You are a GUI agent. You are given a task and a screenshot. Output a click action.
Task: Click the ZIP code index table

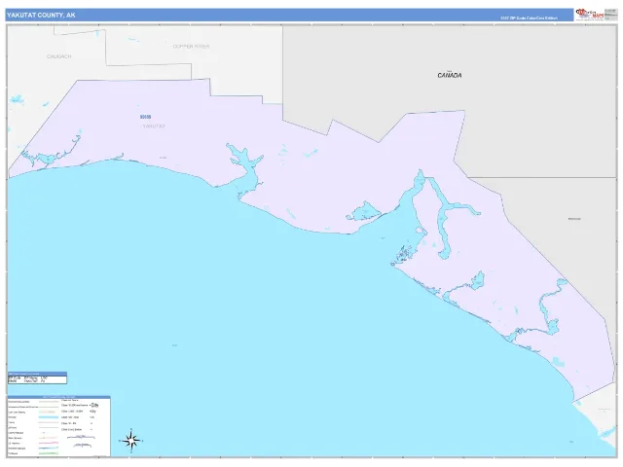[37, 378]
